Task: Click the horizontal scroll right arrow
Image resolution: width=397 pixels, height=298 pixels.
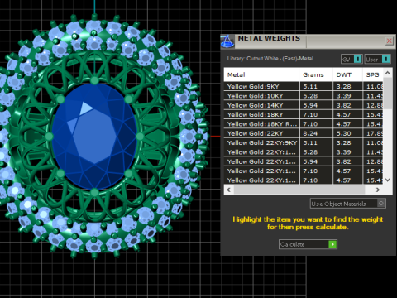Action: pos(378,190)
